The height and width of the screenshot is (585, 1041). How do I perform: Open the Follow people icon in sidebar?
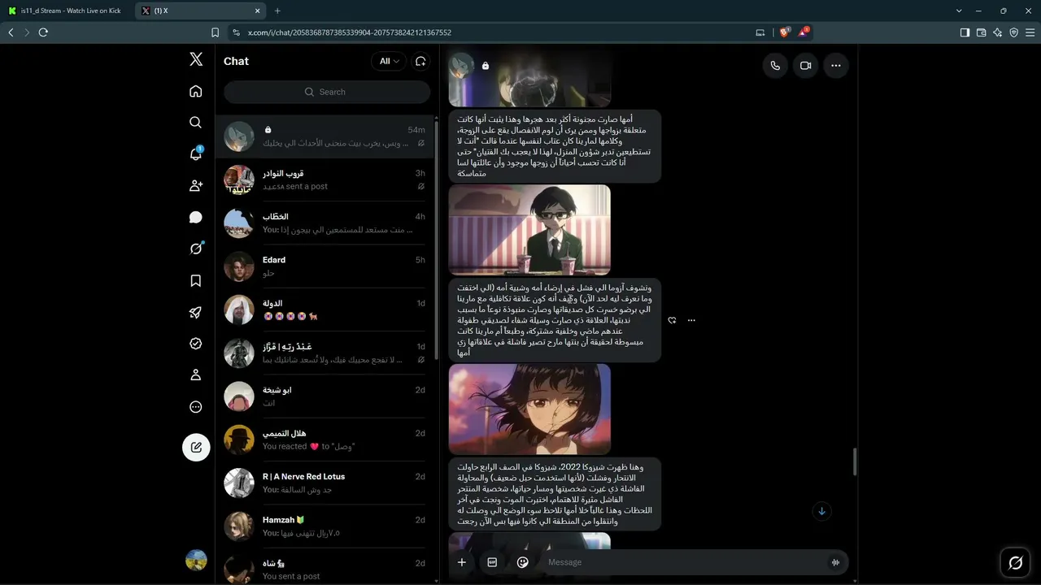click(x=196, y=185)
